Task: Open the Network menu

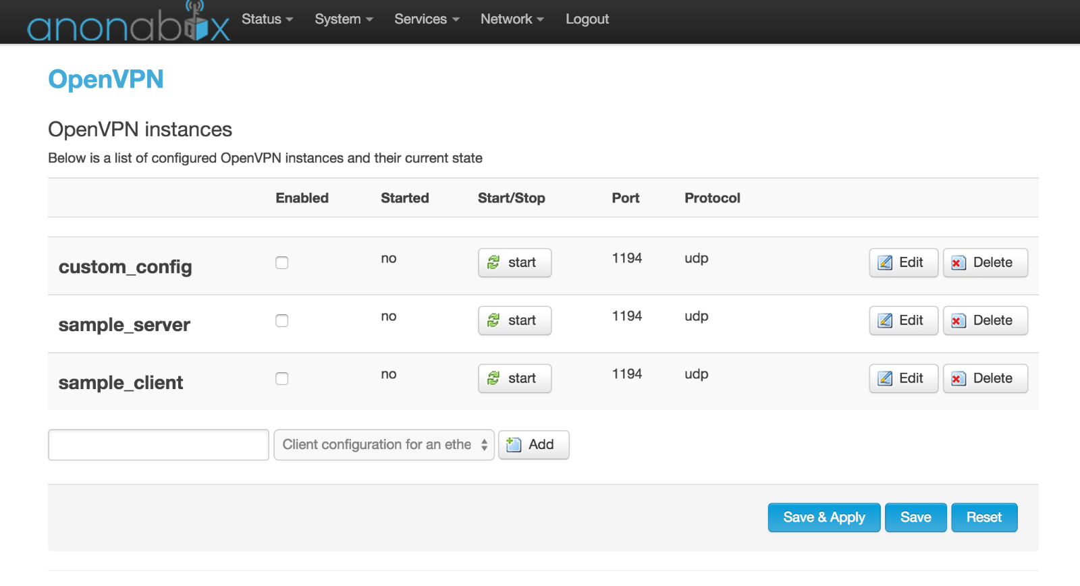Action: point(512,19)
